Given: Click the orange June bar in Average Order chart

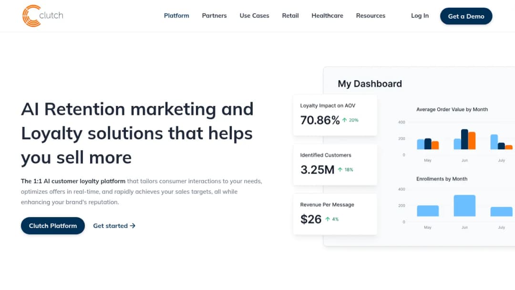Looking at the screenshot, I should click(x=472, y=141).
